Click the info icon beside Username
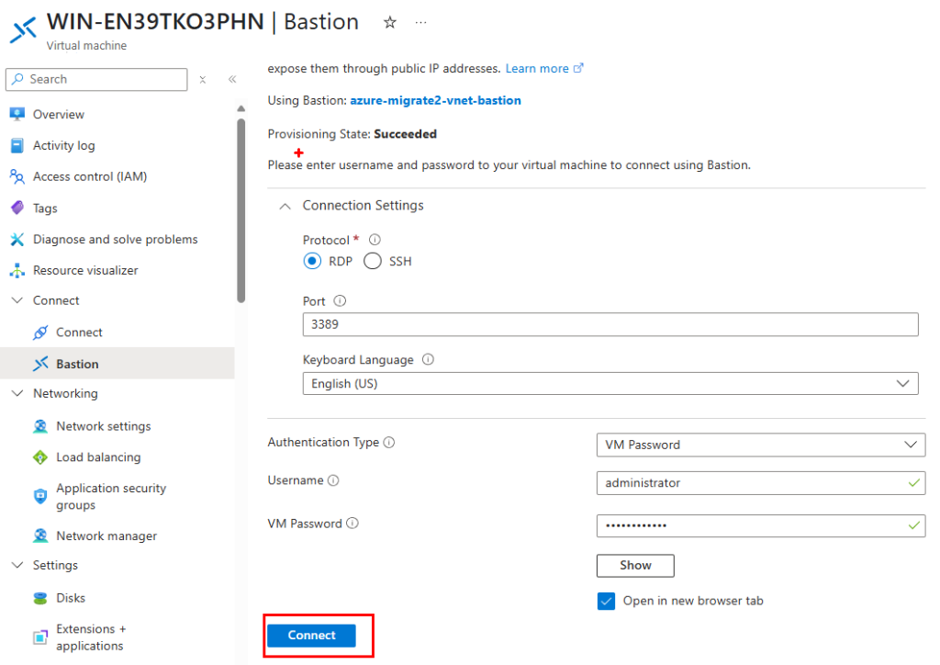 click(x=333, y=480)
